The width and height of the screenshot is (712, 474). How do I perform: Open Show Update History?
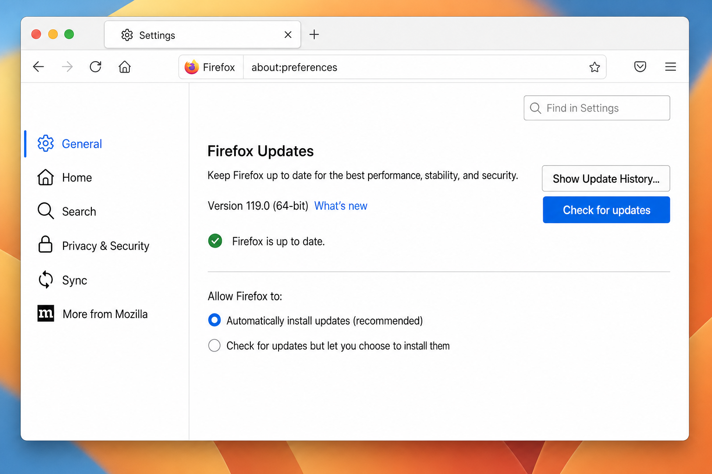click(606, 178)
